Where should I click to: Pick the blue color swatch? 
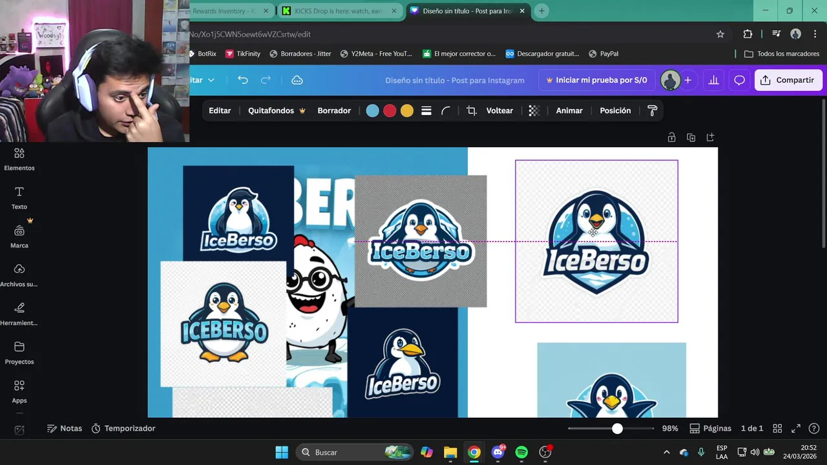372,111
